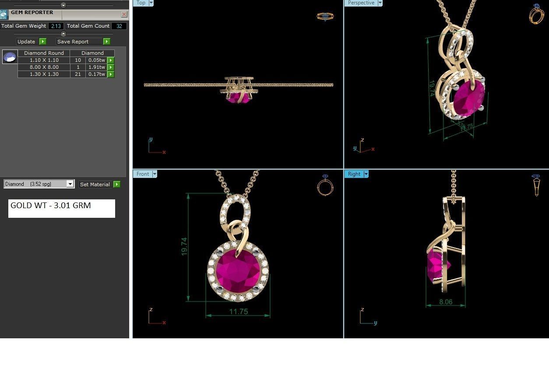Click the Gem Reporter panel icon
This screenshot has height=376, width=549.
(4, 14)
